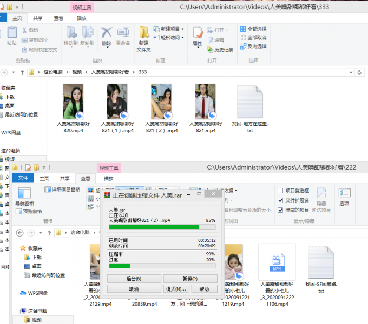Click the 重命名 (Rename) icon
Viewport: 368px width, 324px height.
coord(123,32)
